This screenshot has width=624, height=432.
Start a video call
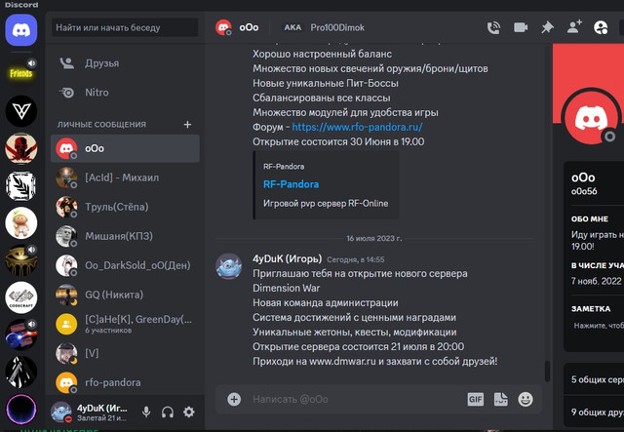(521, 27)
